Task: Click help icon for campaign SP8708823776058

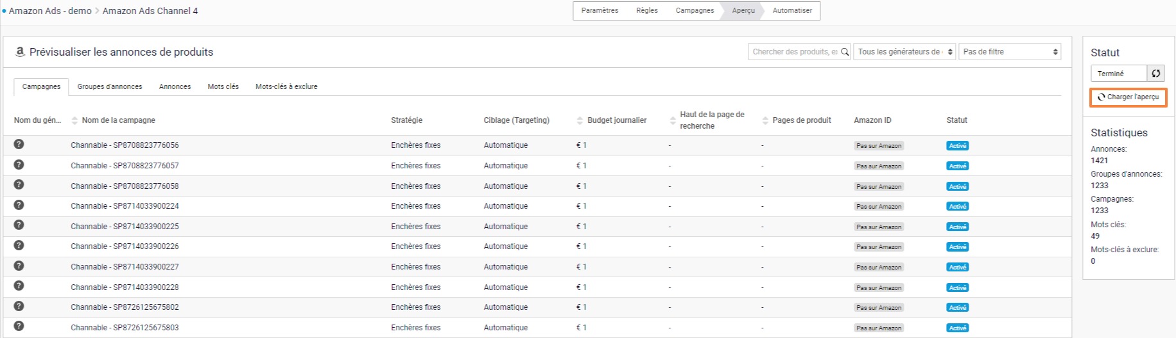Action: tap(19, 184)
